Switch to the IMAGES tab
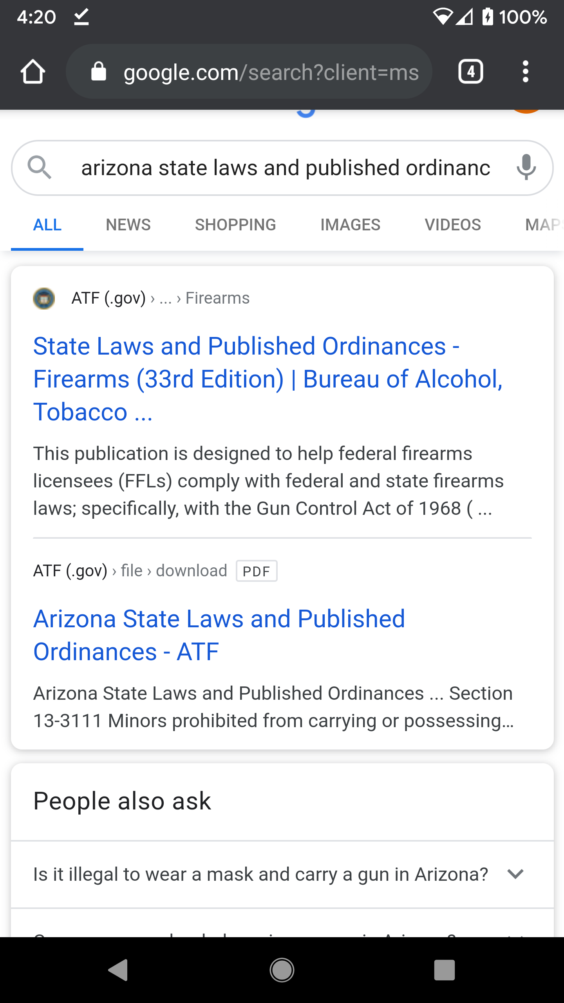The width and height of the screenshot is (564, 1003). [351, 225]
